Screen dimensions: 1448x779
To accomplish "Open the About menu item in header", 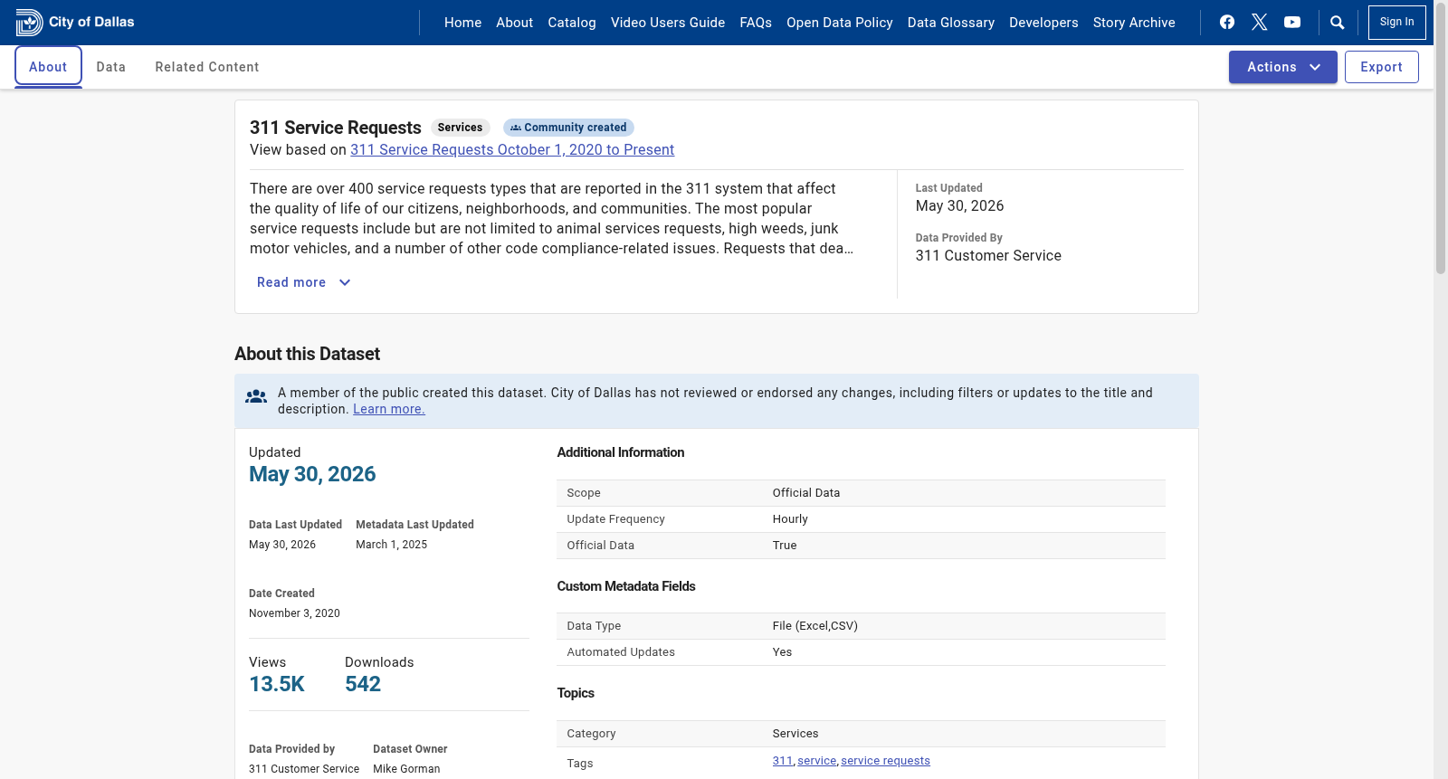I will click(x=514, y=23).
